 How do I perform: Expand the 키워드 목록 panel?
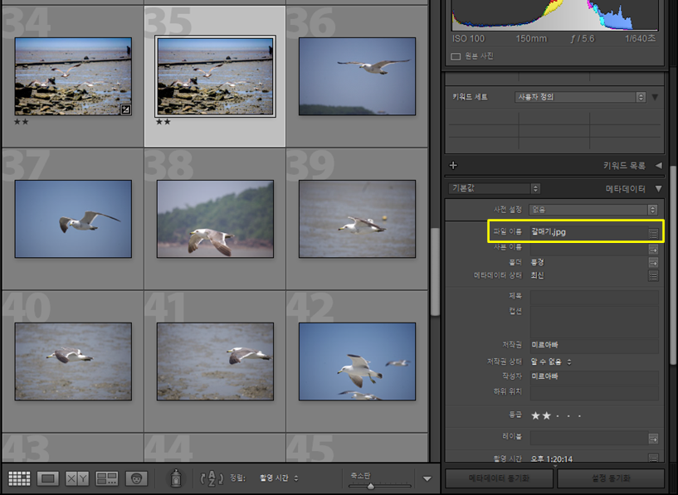coord(658,166)
